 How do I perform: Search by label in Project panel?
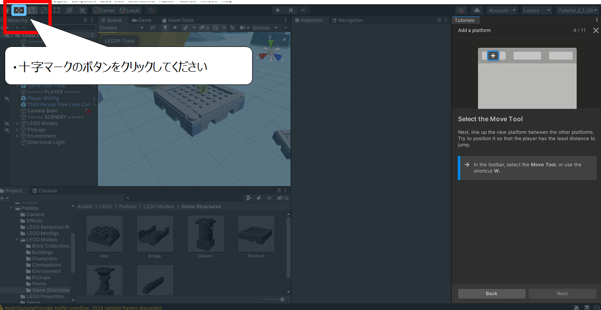point(259,198)
